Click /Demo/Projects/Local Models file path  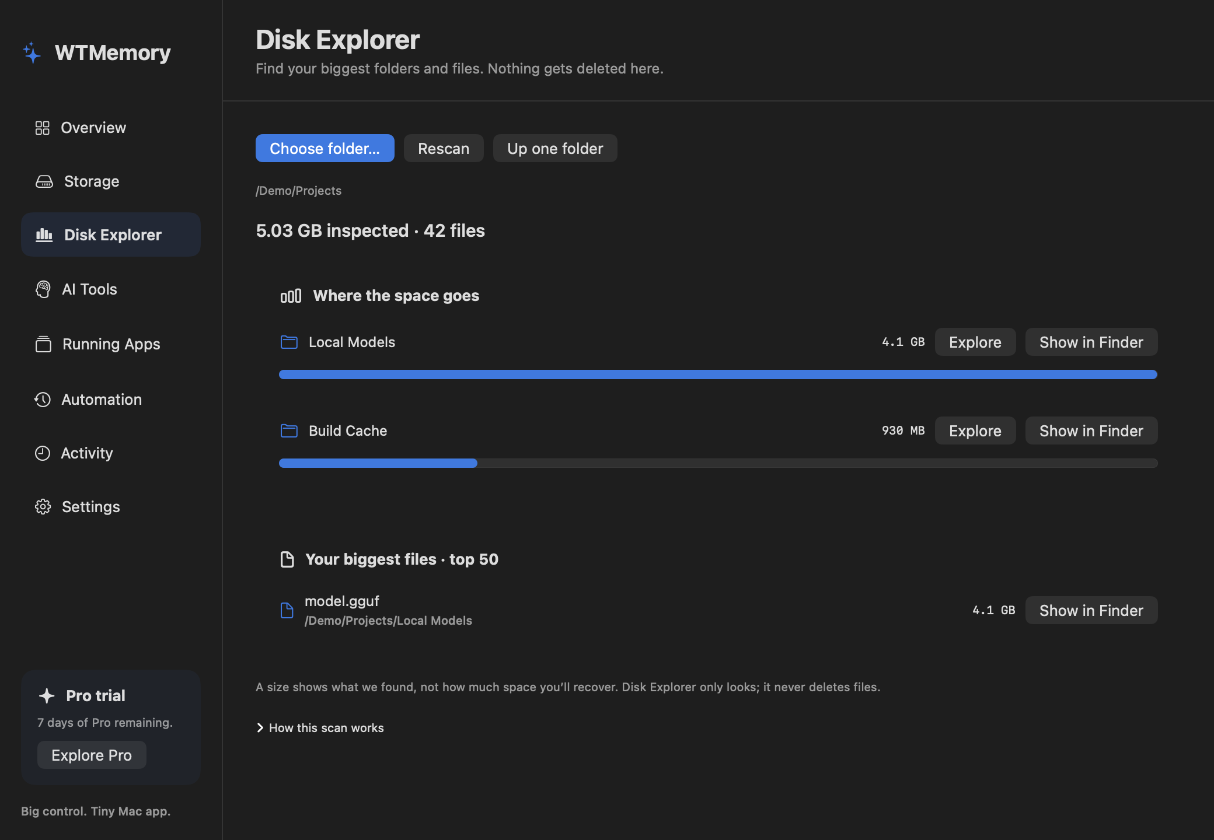tap(388, 621)
